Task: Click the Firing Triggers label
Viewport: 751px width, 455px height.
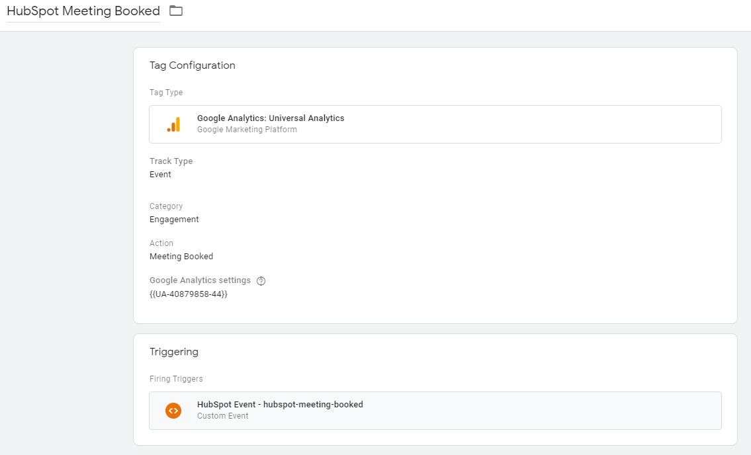Action: (x=176, y=379)
